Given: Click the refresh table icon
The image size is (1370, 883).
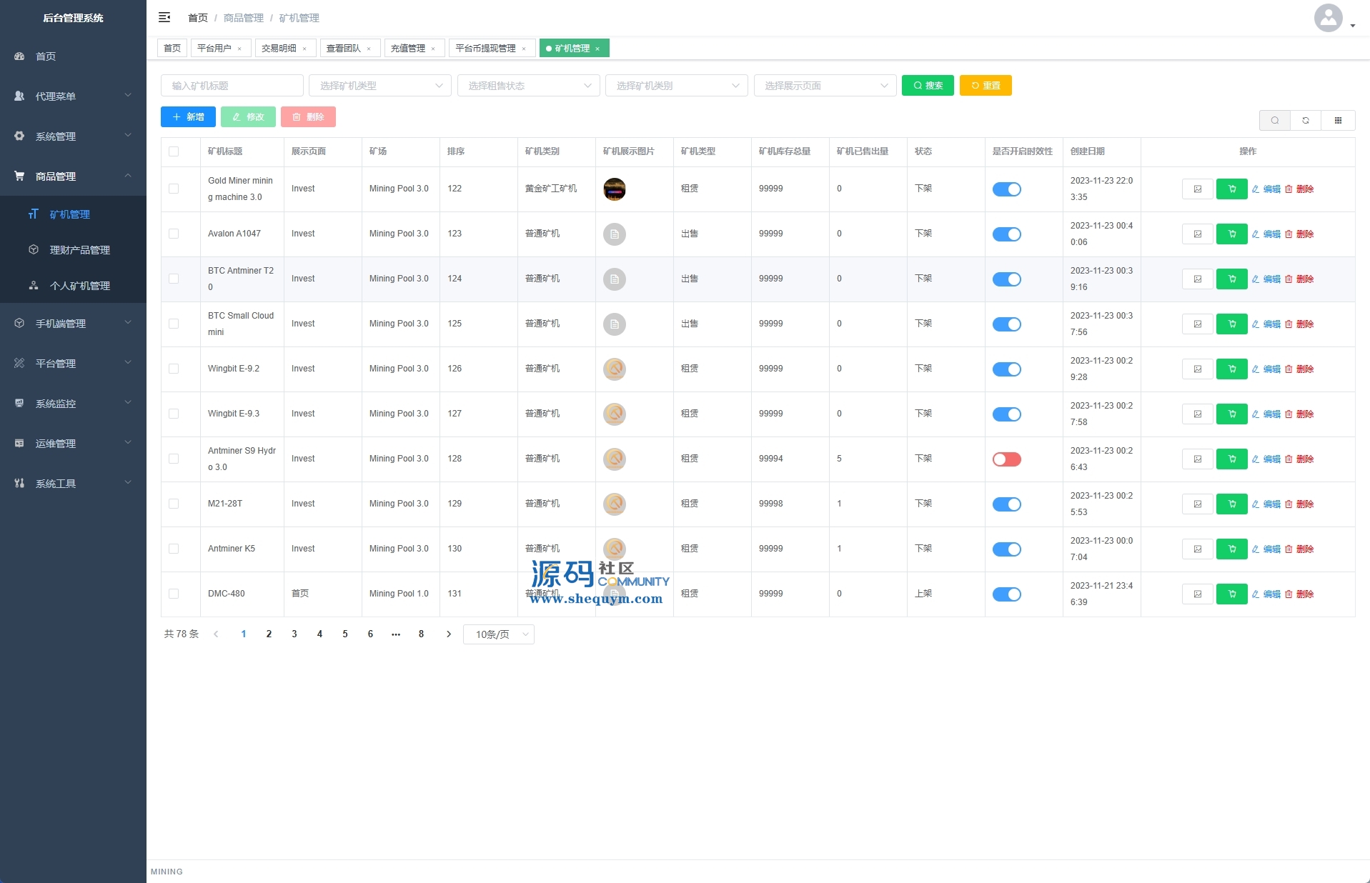Looking at the screenshot, I should click(x=1306, y=120).
